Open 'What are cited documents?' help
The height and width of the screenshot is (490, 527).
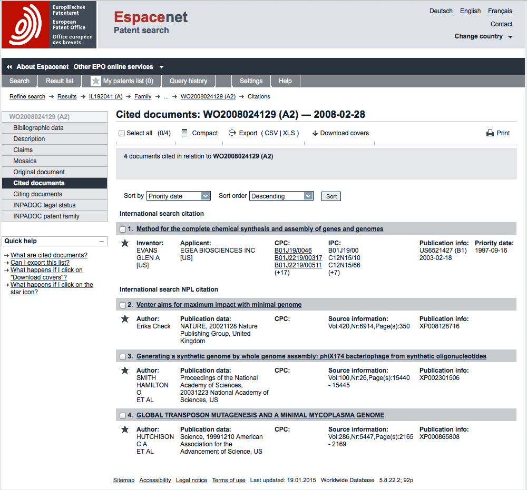point(48,255)
